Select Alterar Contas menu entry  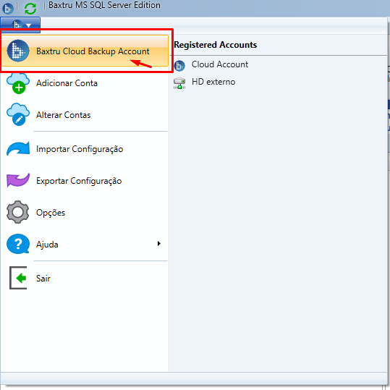click(85, 115)
